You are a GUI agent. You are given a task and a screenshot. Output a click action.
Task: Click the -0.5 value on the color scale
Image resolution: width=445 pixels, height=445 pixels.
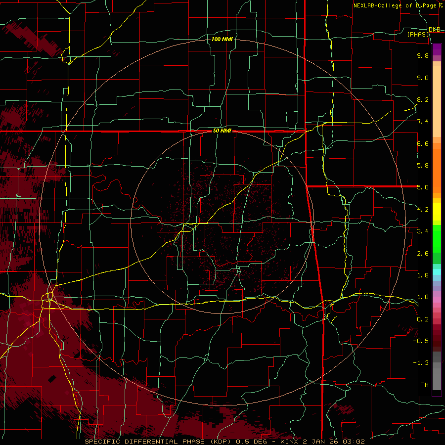(x=421, y=341)
